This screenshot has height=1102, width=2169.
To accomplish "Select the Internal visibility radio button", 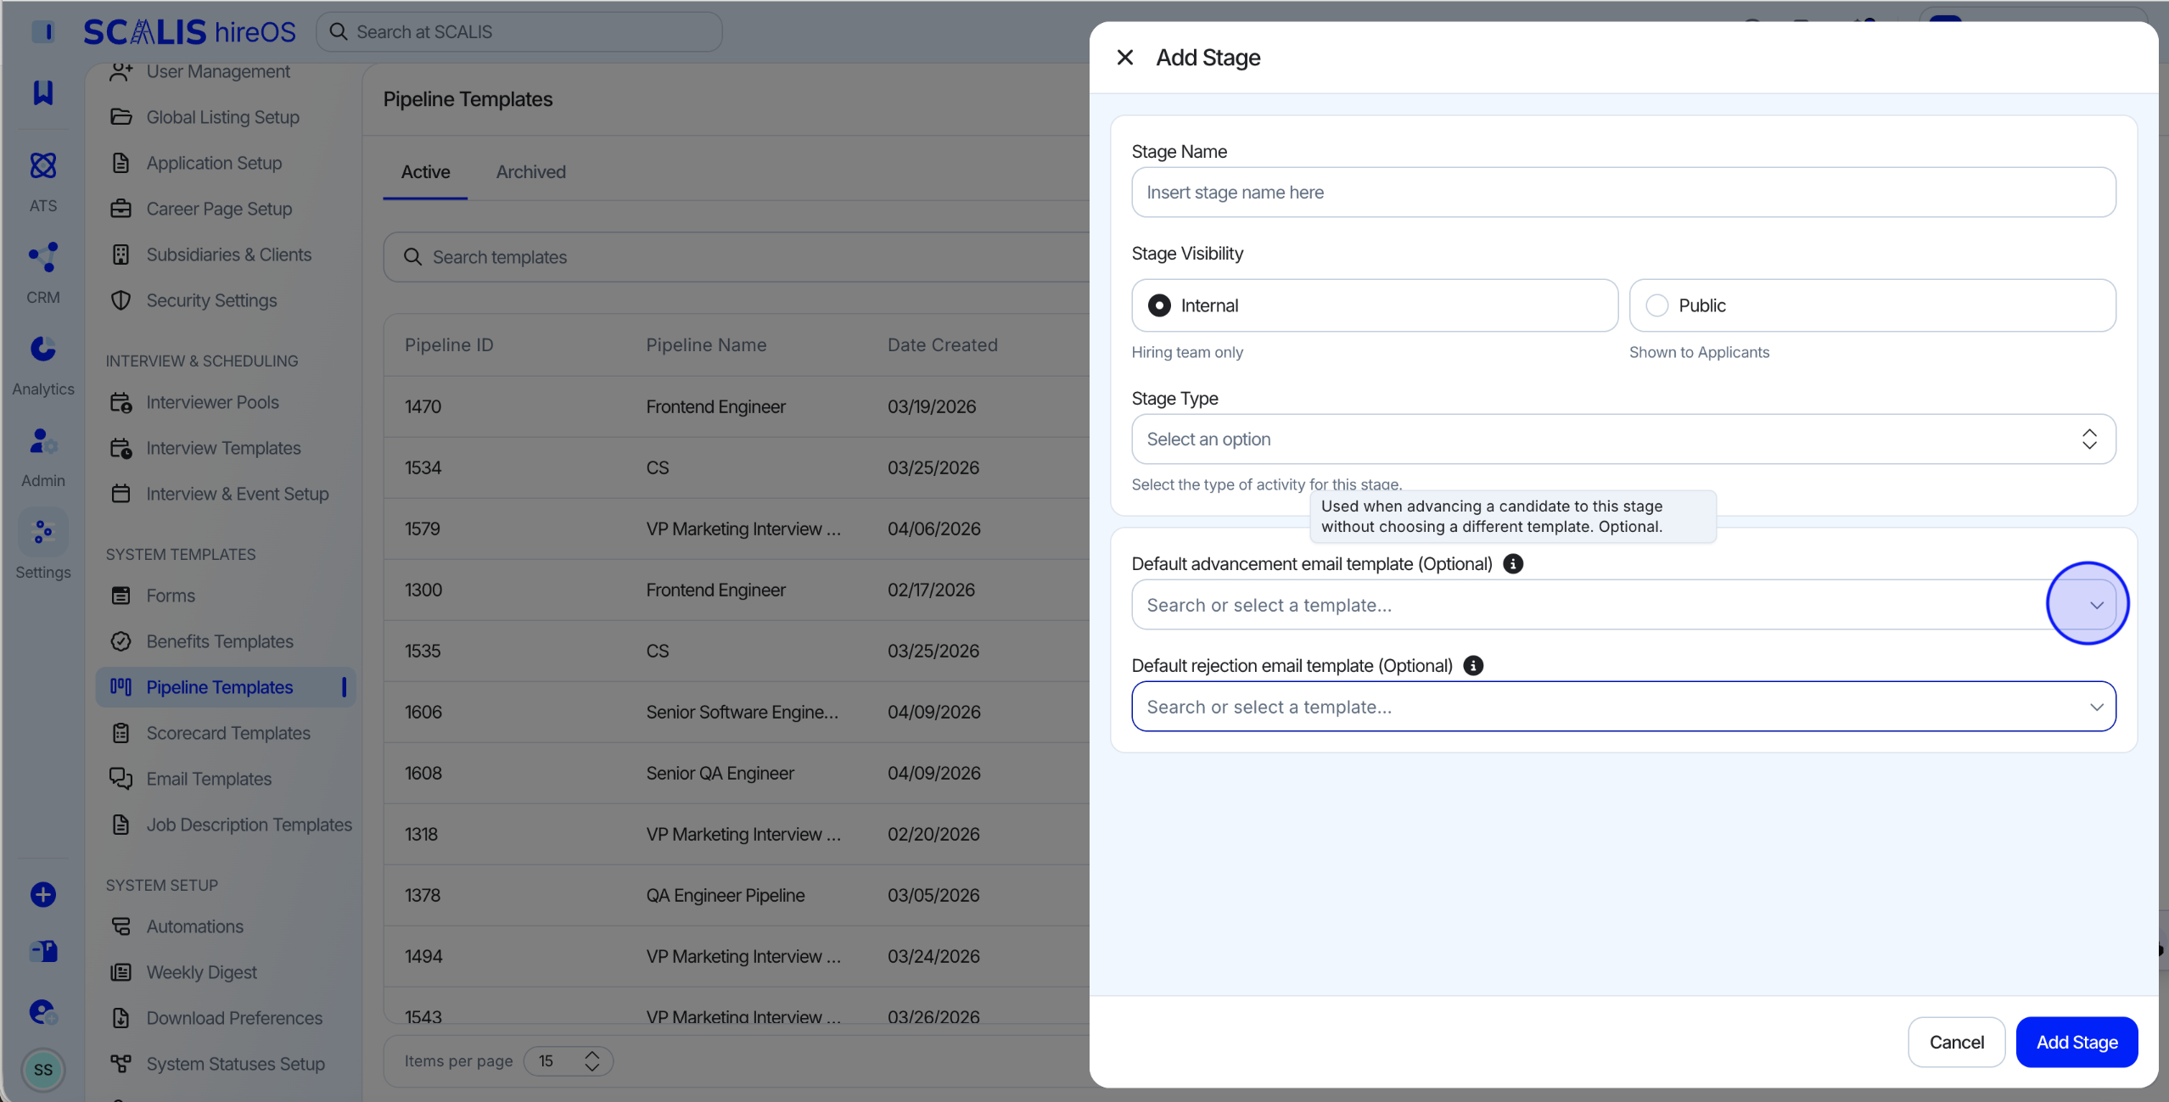I will tap(1159, 305).
